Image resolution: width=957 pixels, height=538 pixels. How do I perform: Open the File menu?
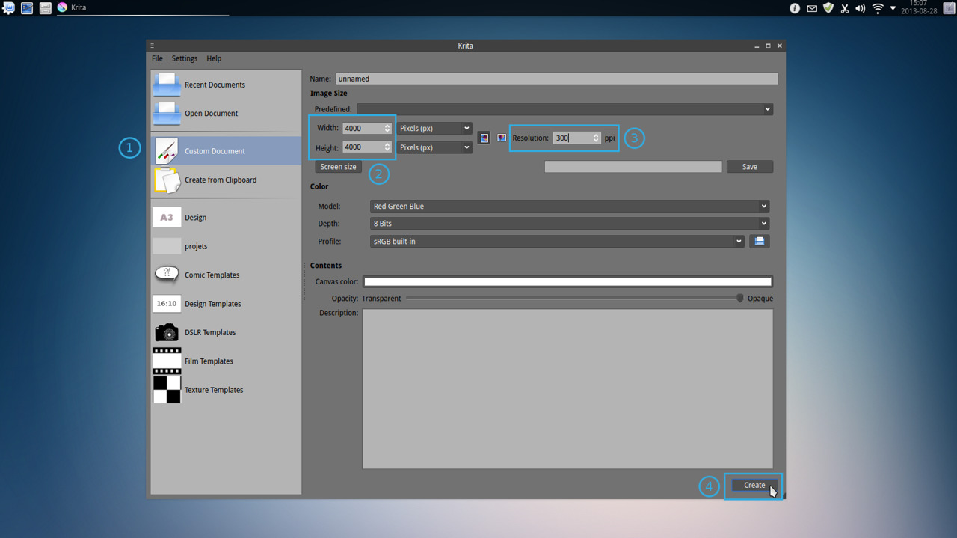(157, 58)
